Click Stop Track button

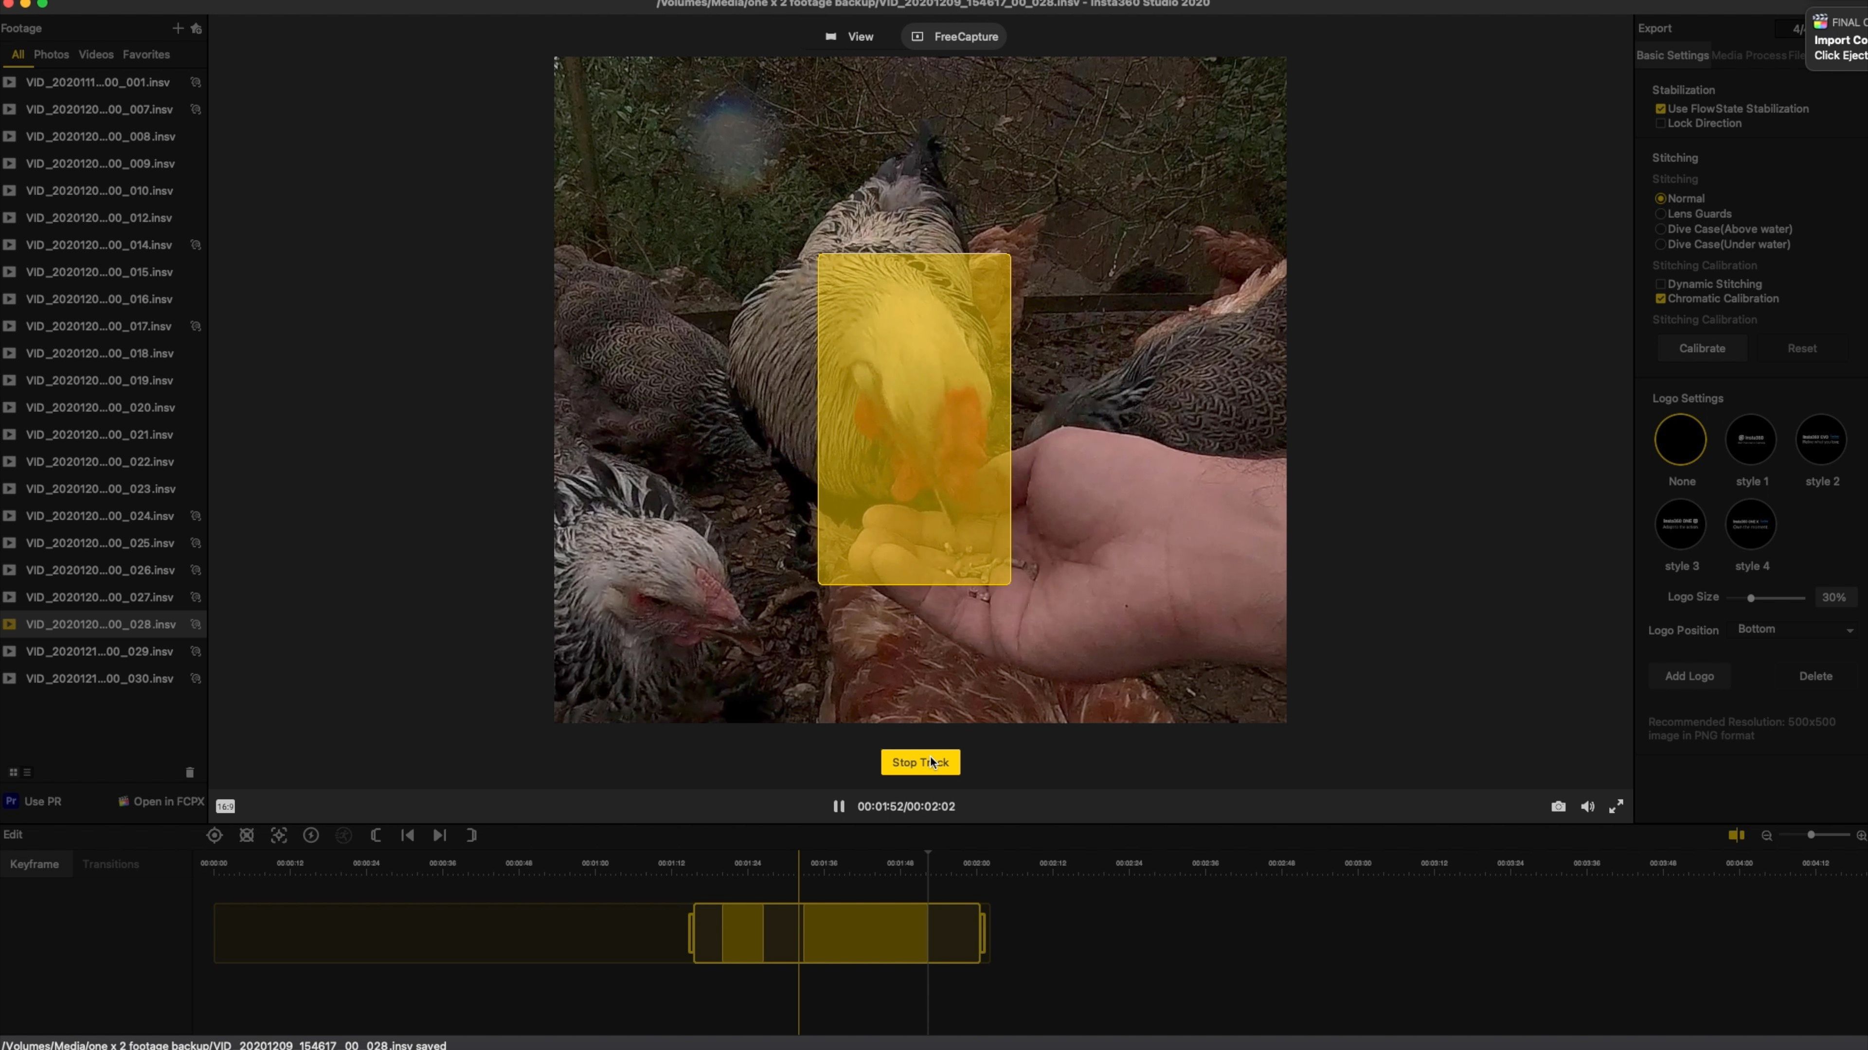point(920,762)
